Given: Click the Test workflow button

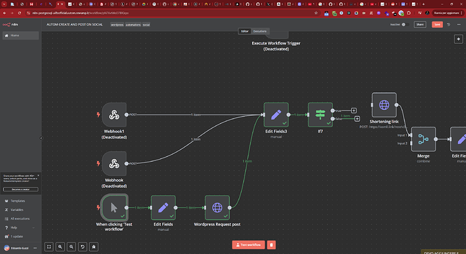Looking at the screenshot, I should pyautogui.click(x=249, y=245).
